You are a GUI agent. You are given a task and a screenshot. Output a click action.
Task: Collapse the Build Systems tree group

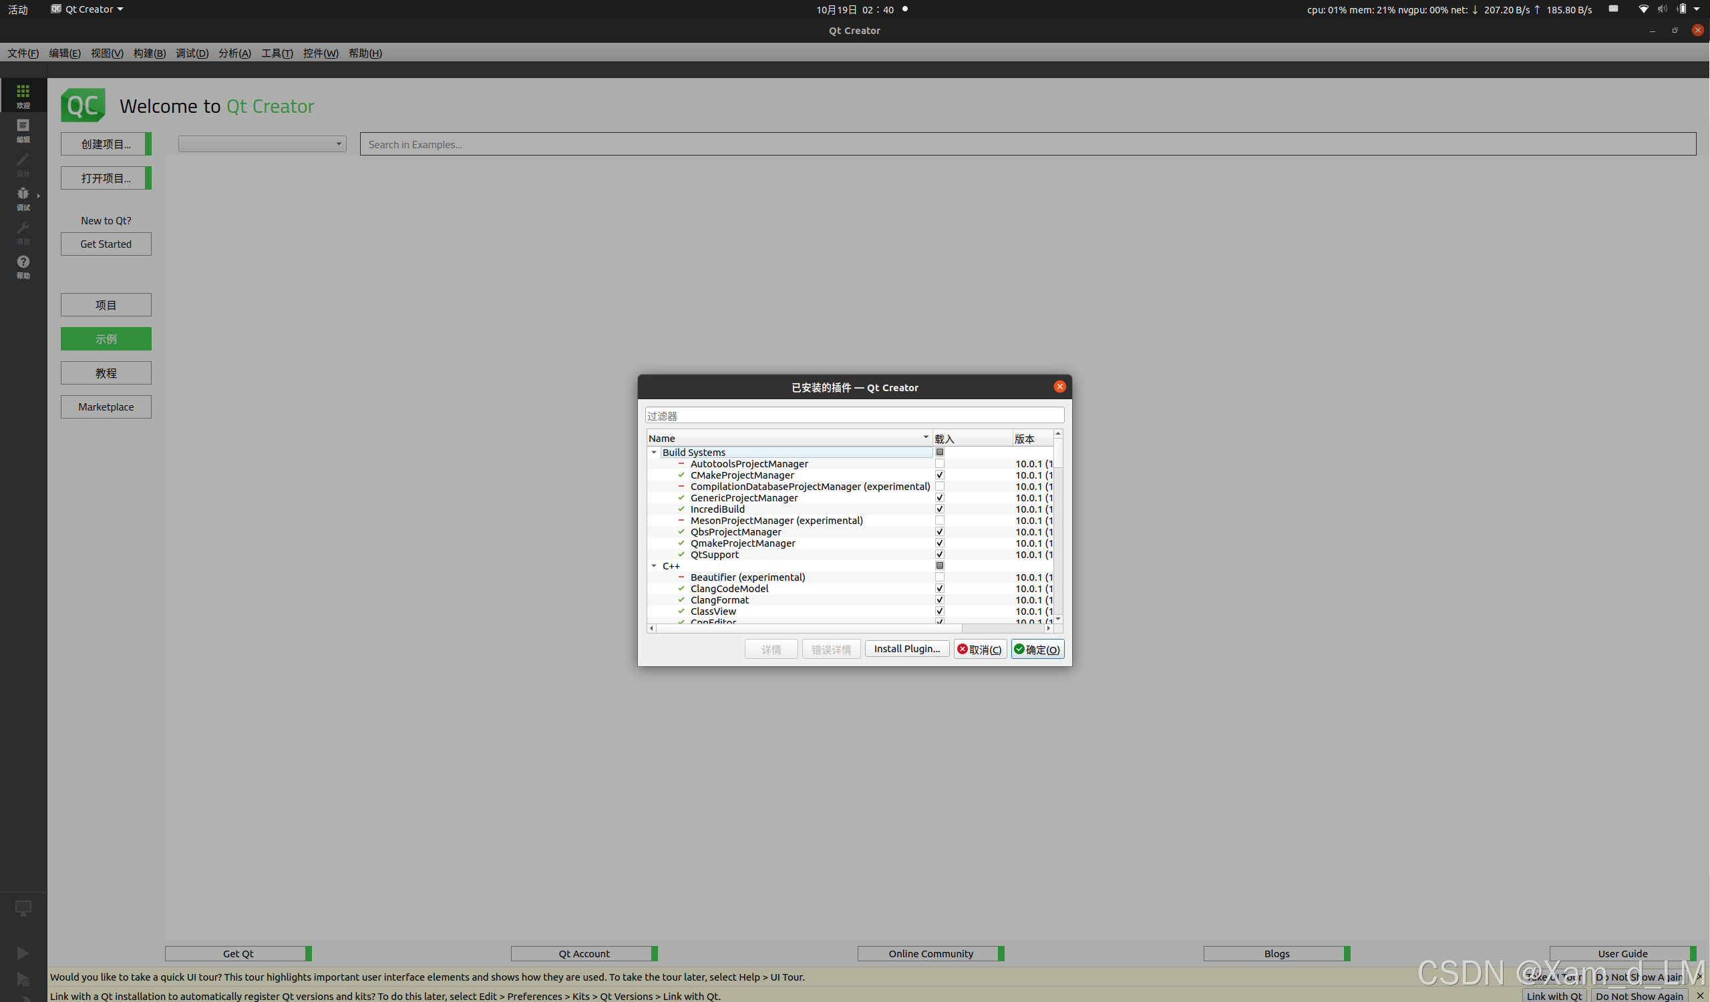[x=654, y=452]
